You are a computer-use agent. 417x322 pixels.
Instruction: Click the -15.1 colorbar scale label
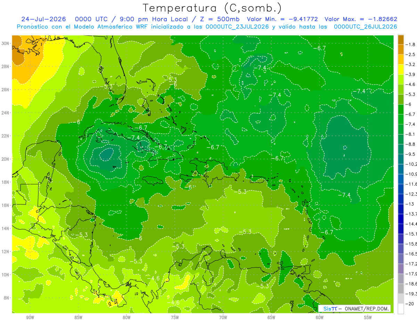411,234
